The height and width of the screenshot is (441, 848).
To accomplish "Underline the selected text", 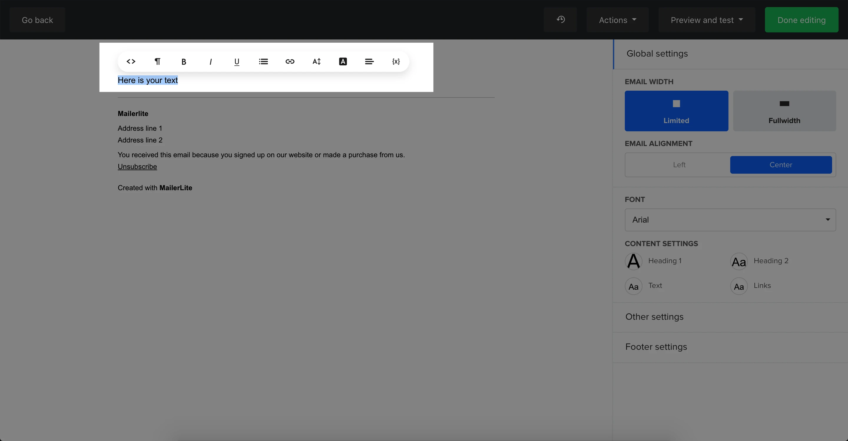I will 237,62.
